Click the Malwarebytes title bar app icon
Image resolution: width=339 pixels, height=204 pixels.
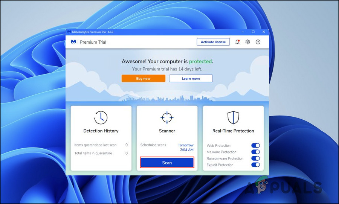[69, 32]
